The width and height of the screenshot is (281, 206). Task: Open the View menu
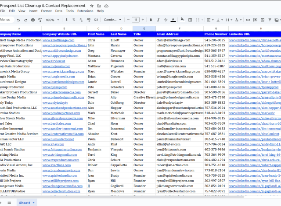pyautogui.click(x=22, y=11)
